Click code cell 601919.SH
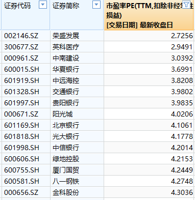 coord(26,80)
